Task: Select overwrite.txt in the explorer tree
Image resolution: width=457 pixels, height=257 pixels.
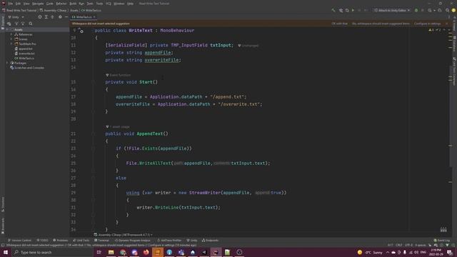Action: pyautogui.click(x=25, y=54)
